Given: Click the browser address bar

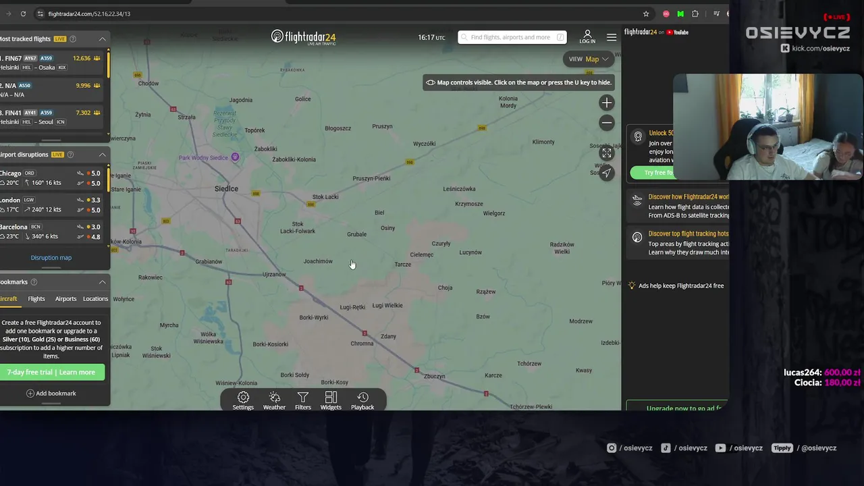Looking at the screenshot, I should click(337, 13).
